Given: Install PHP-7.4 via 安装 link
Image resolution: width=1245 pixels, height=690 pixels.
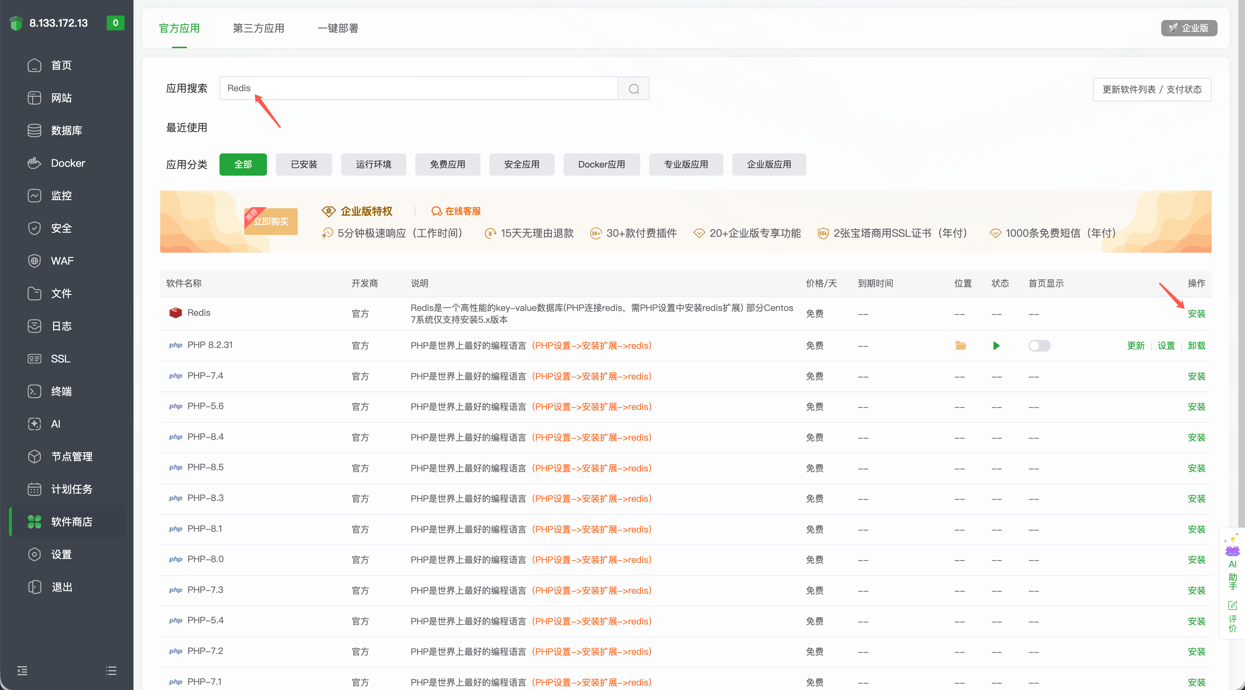Looking at the screenshot, I should (1197, 376).
